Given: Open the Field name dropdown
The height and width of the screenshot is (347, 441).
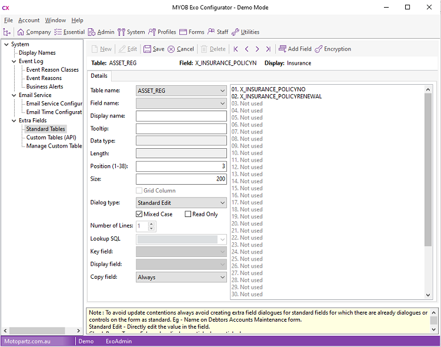Looking at the screenshot, I should click(x=222, y=104).
